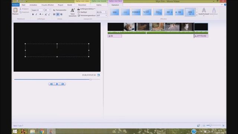Play the video preview
This screenshot has width=238, height=134.
click(x=57, y=84)
